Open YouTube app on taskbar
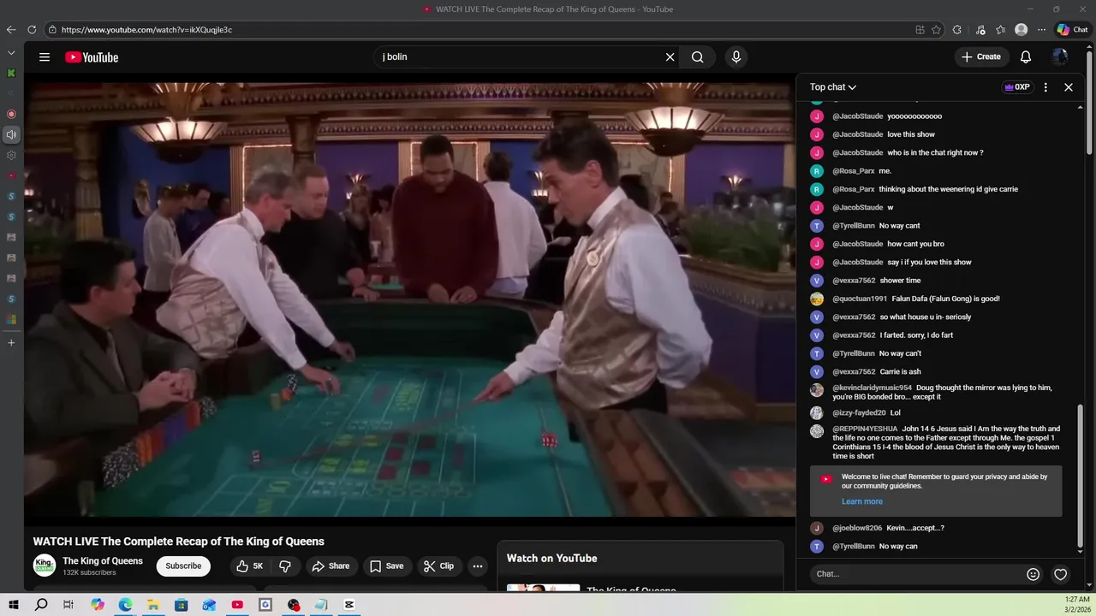This screenshot has height=616, width=1096. pos(237,605)
